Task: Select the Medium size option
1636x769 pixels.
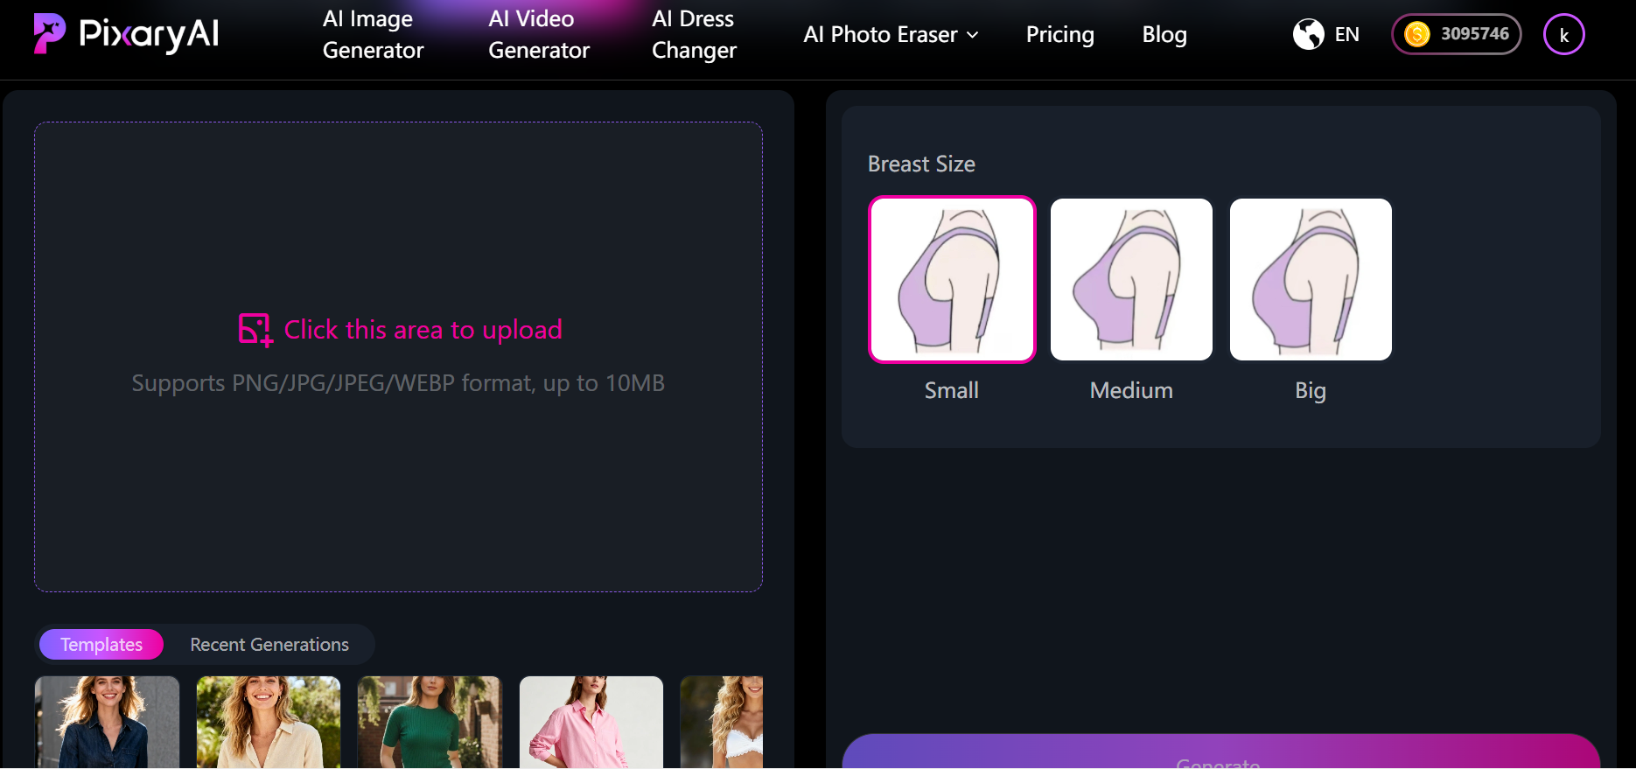Action: [1131, 279]
